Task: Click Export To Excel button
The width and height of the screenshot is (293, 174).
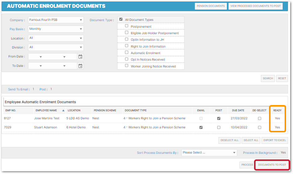Action: pos(275,140)
